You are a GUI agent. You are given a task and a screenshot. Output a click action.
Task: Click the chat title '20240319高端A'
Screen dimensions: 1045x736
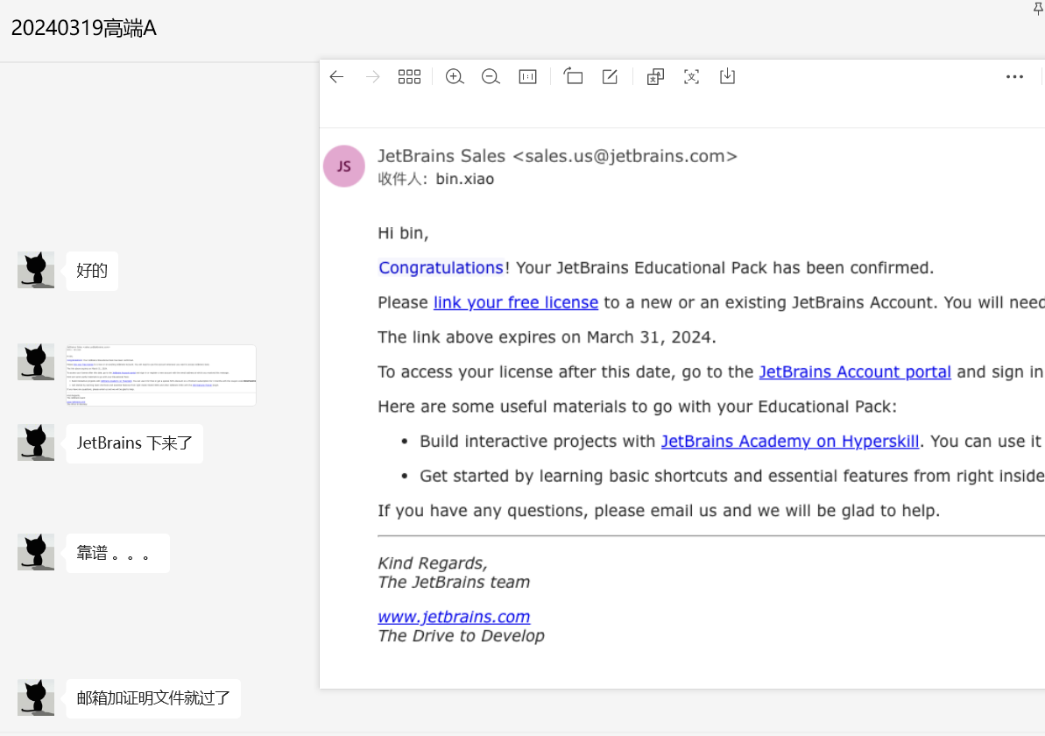click(84, 28)
